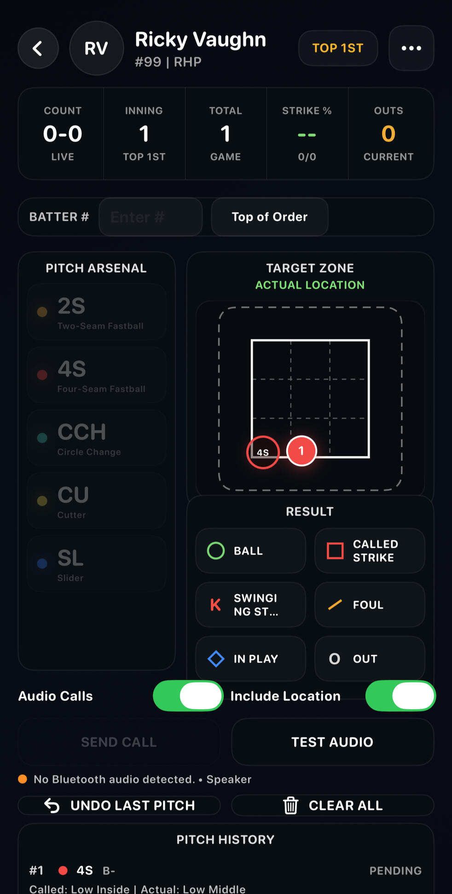Select the blue diamond In Play result
The height and width of the screenshot is (894, 452).
point(250,659)
